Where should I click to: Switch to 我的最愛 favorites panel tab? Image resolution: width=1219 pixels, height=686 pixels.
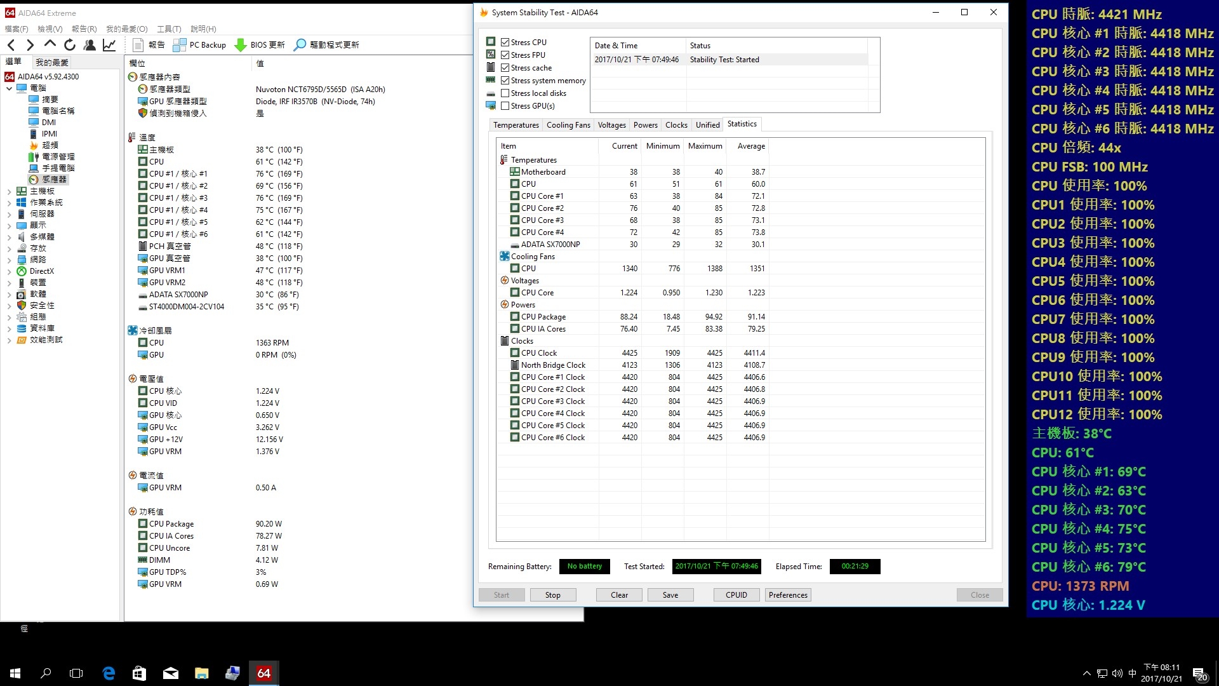click(52, 62)
